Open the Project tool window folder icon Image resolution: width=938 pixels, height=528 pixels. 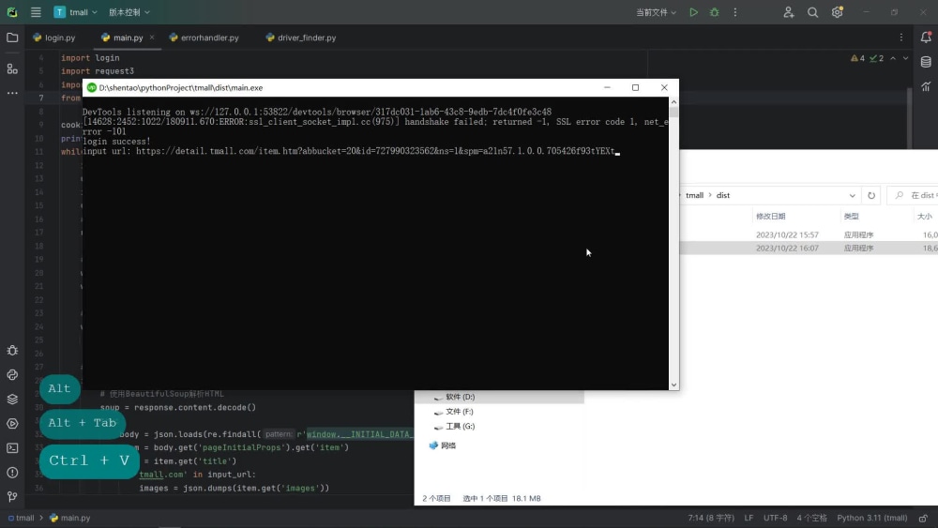pyautogui.click(x=12, y=38)
